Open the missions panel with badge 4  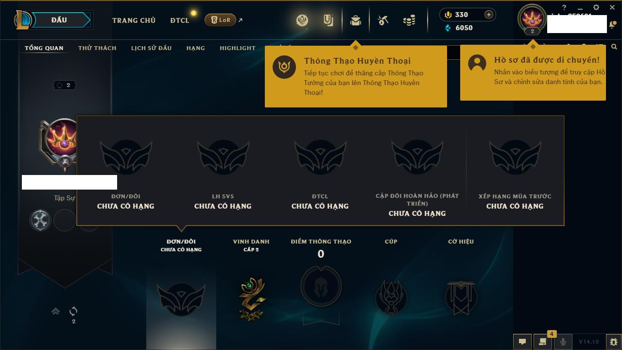pyautogui.click(x=542, y=342)
